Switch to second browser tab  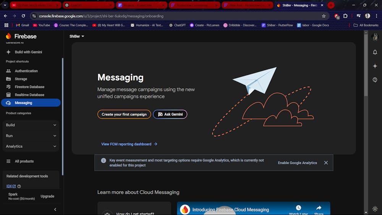click(x=89, y=5)
